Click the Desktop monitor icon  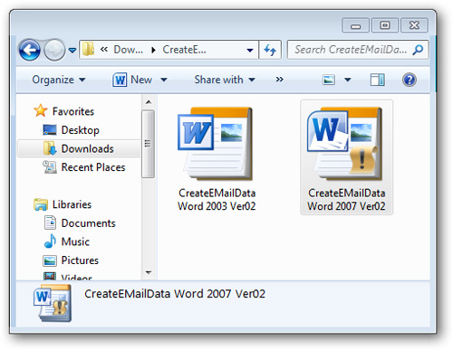click(x=50, y=130)
